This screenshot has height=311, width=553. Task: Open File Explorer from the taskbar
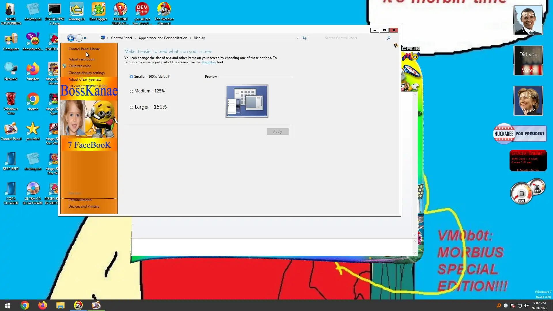click(x=60, y=305)
